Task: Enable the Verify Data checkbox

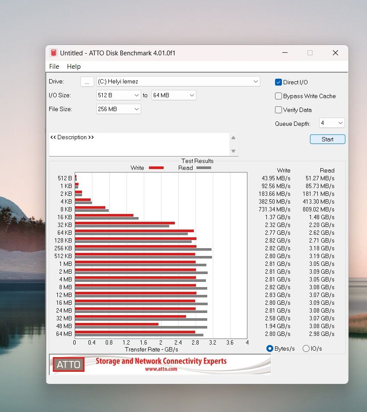Action: 278,110
